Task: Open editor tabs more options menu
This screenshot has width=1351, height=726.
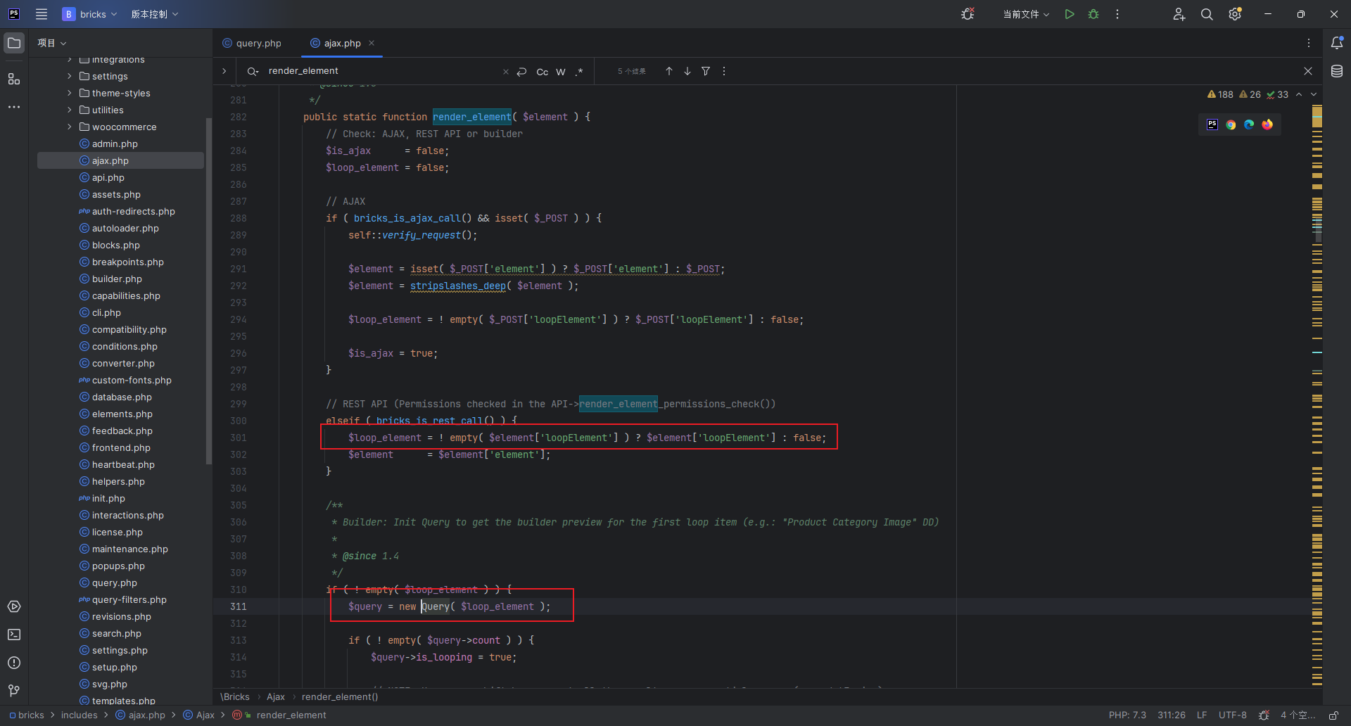Action: click(1309, 43)
